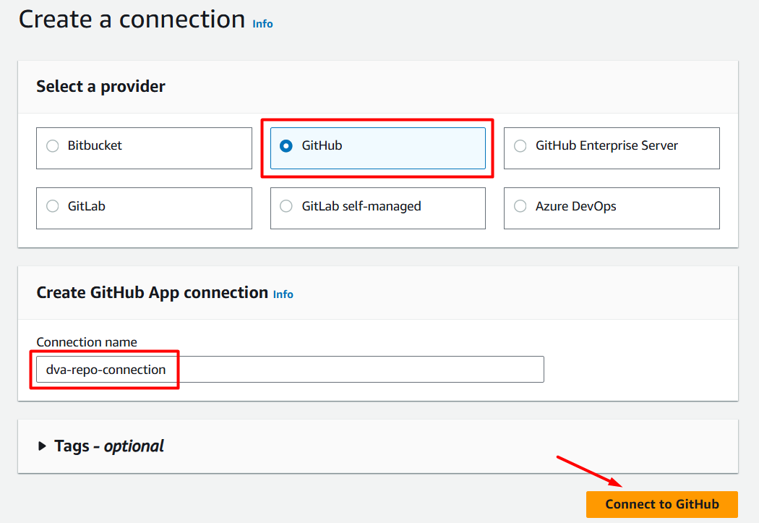The image size is (759, 523).
Task: Select the GitLab radio button
Action: pos(52,206)
